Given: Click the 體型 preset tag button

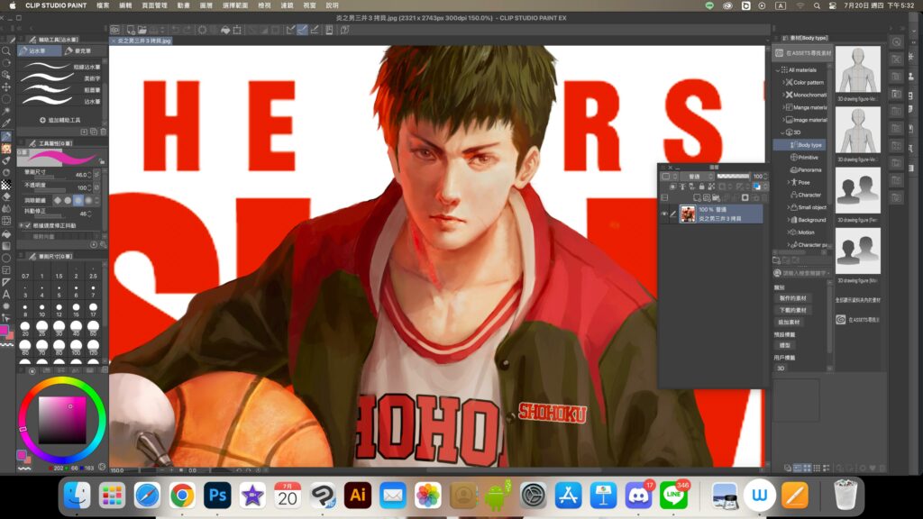Looking at the screenshot, I should pos(785,345).
